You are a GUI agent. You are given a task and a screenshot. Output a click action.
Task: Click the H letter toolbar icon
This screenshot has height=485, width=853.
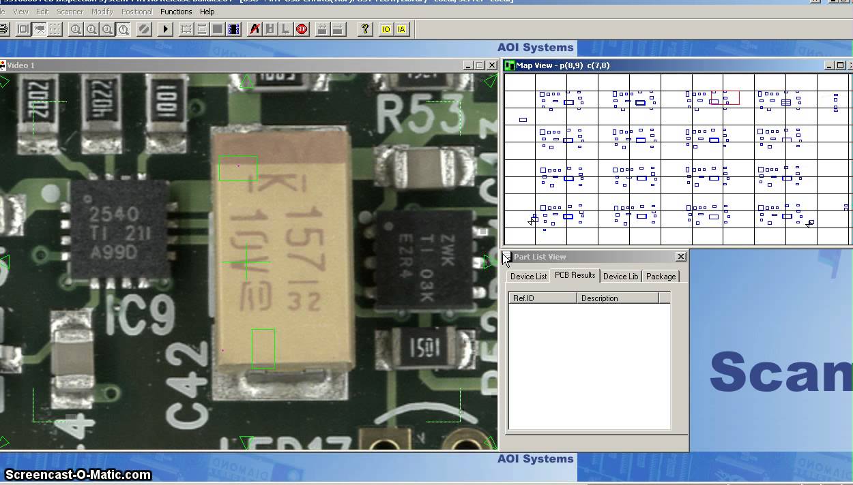[x=270, y=29]
